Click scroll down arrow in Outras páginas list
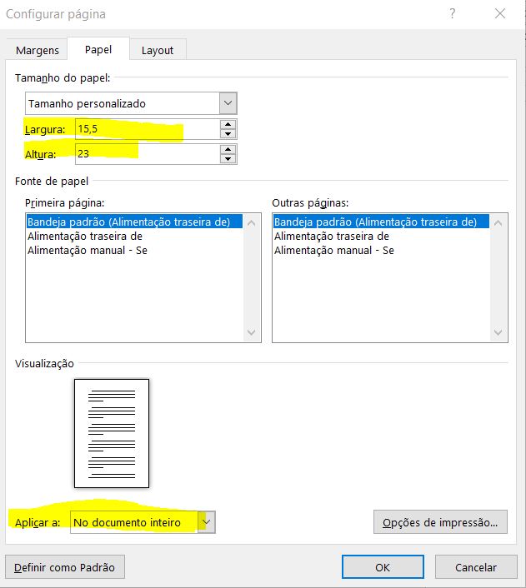Screen dimensions: 526x588 [498, 332]
